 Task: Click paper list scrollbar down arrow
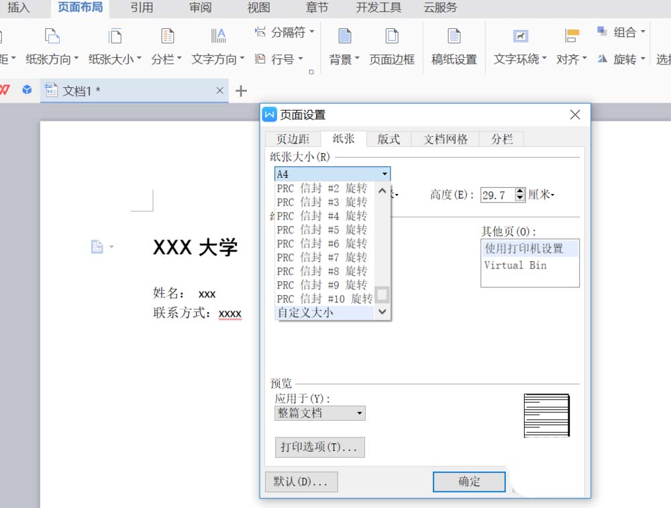pyautogui.click(x=382, y=311)
